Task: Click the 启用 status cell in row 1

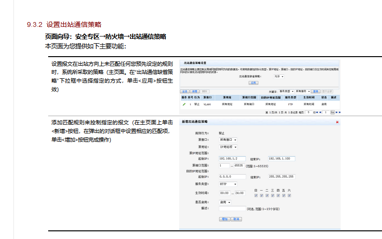Action: tap(324, 104)
